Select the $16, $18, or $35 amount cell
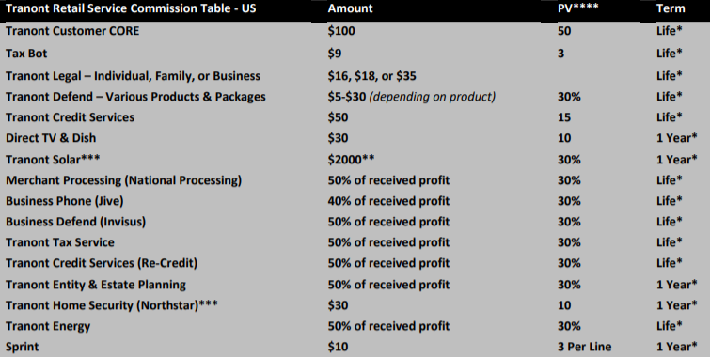The width and height of the screenshot is (710, 357). coord(371,76)
